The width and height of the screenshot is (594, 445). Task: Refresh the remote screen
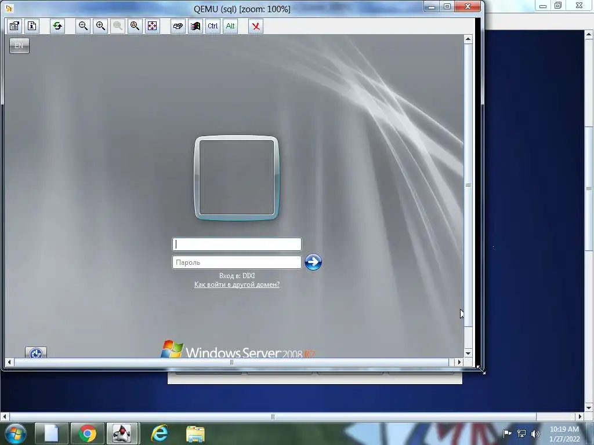point(57,26)
